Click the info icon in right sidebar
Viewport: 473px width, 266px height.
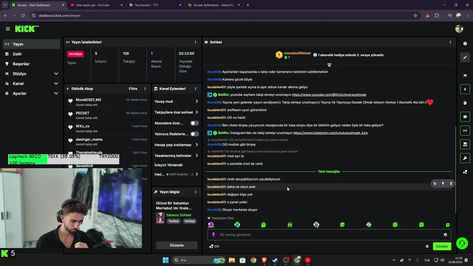click(x=465, y=44)
